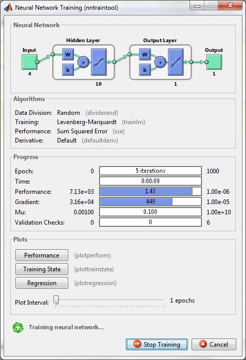Click the 'Output Layer' heading in the diagram
The image size is (246, 360).
[x=160, y=41]
